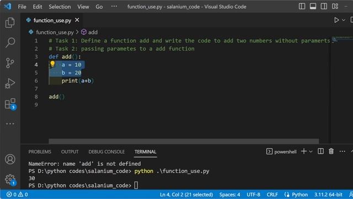Click function_use.py in the breadcrumb
Viewport: 353px width, 199px height.
(55, 32)
